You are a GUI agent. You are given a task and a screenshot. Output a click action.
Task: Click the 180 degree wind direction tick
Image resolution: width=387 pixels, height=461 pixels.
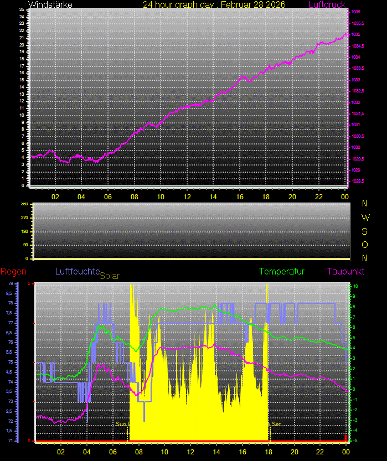tap(24, 231)
